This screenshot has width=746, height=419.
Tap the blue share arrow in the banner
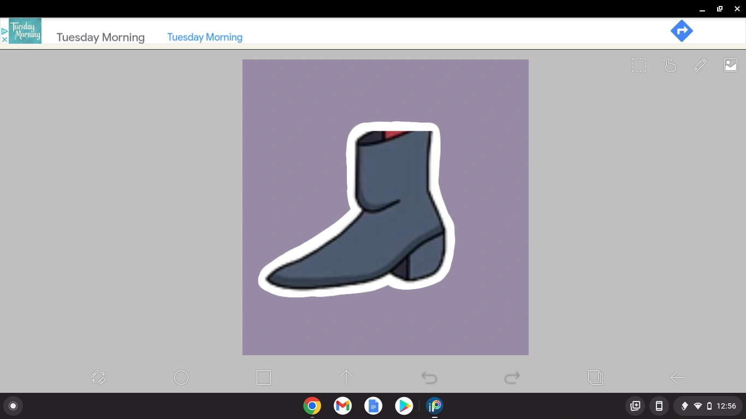click(681, 31)
